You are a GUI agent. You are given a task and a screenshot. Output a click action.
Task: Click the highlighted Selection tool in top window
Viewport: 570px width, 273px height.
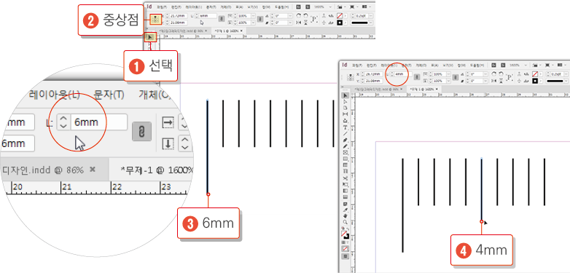[x=150, y=36]
